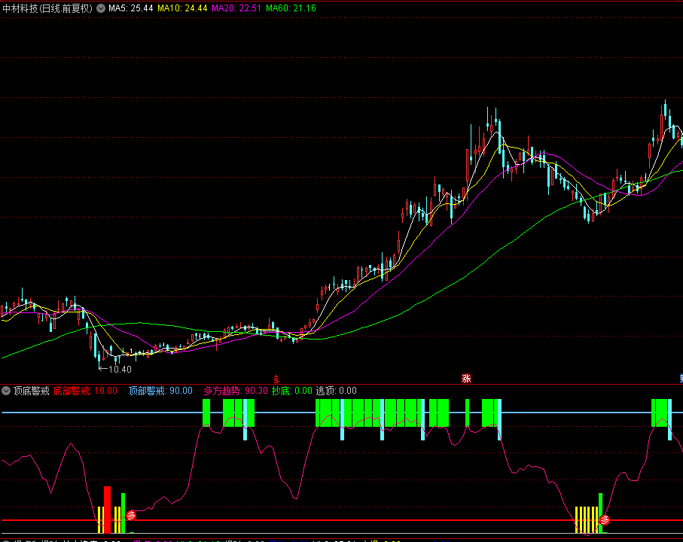Click the red 涨 marker icon
The width and height of the screenshot is (683, 542).
click(466, 379)
